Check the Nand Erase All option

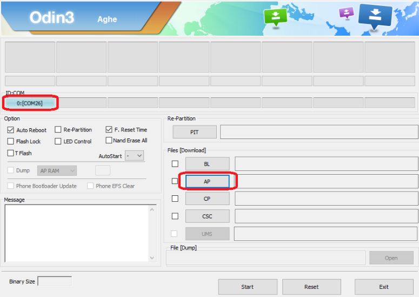point(109,140)
